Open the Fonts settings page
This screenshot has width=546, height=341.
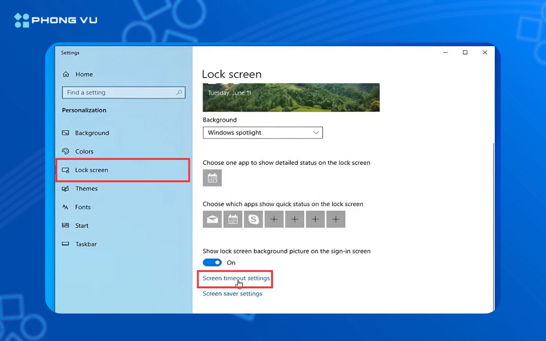pyautogui.click(x=83, y=207)
